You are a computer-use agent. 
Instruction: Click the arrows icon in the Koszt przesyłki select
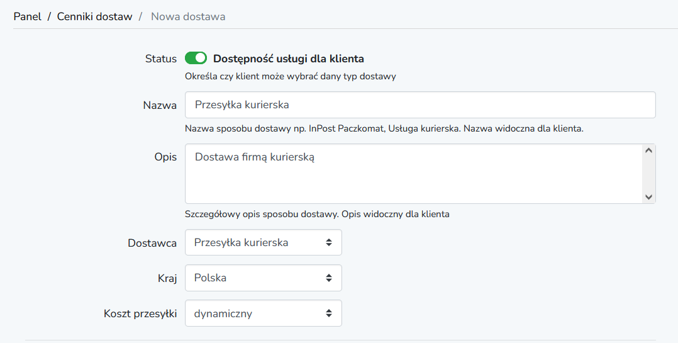328,313
